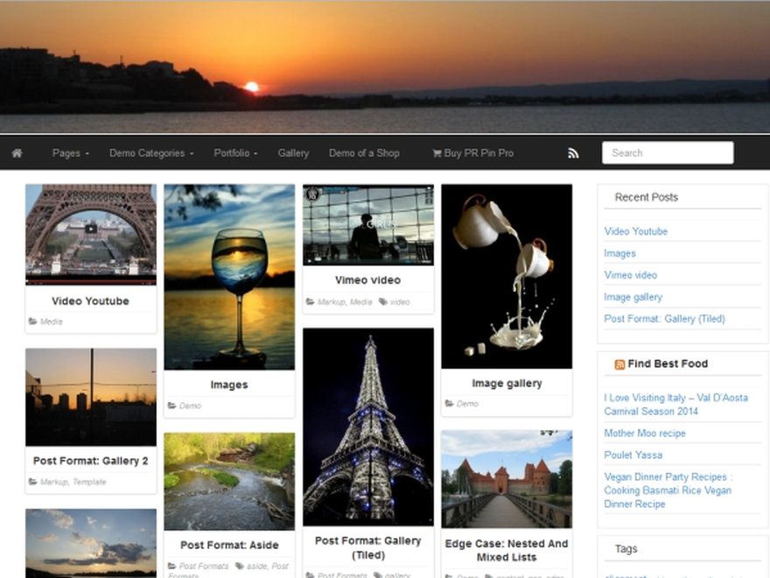This screenshot has height=578, width=770.
Task: Open the red castle bridge thumbnail
Action: pyautogui.click(x=507, y=479)
